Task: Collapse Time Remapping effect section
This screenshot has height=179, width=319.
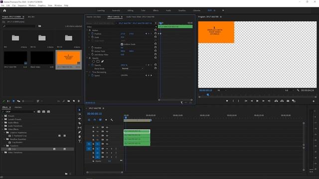Action: 87,72
